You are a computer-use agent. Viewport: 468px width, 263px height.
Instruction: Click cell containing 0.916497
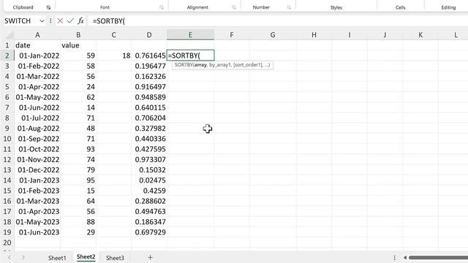[x=149, y=87]
